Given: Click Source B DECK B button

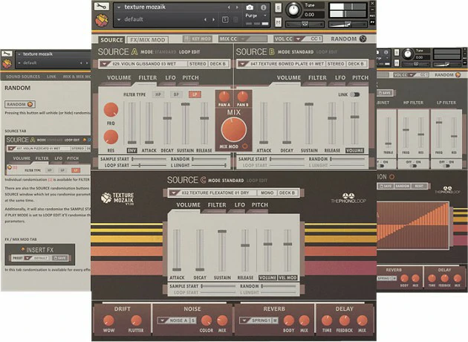Looking at the screenshot, I should [356, 64].
